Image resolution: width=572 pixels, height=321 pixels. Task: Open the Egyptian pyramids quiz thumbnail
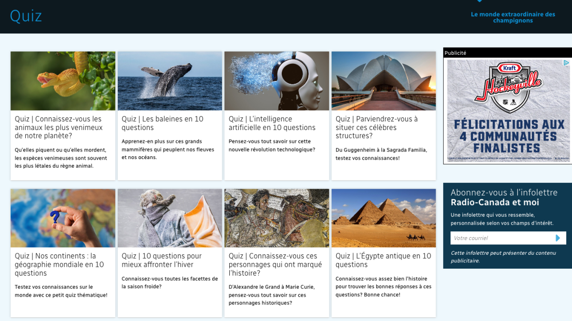point(384,218)
